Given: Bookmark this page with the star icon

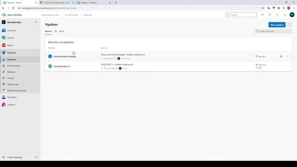Looking at the screenshot, I should point(263,8).
